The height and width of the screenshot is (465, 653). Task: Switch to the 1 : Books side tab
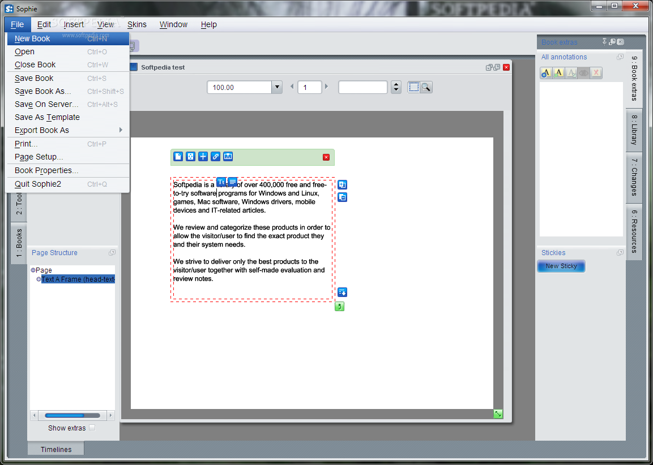(x=19, y=243)
